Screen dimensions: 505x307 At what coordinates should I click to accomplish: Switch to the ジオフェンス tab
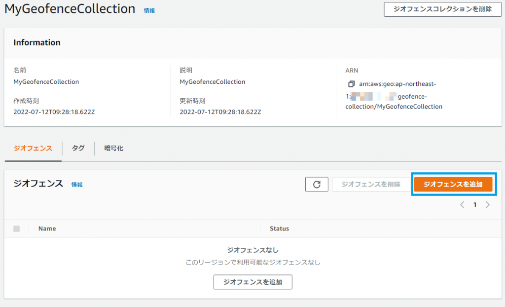tap(33, 148)
